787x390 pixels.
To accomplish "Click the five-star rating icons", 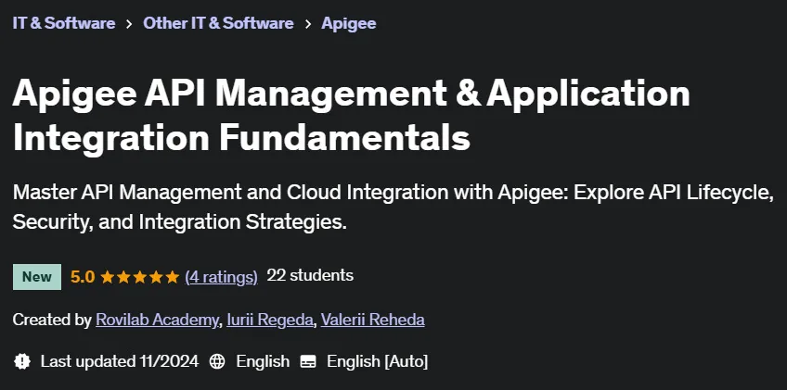I will [139, 277].
